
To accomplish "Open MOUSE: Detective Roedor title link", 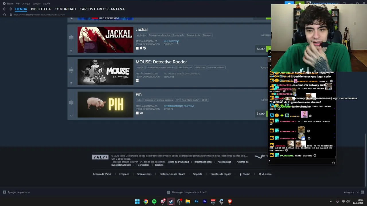I will (161, 62).
